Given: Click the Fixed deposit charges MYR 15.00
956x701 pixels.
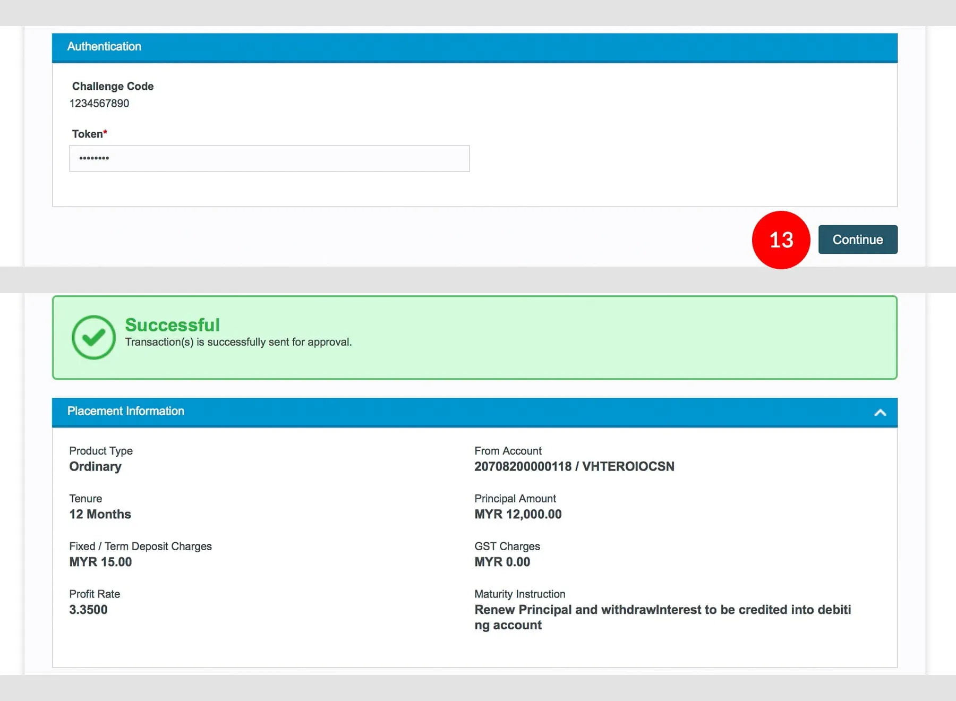Looking at the screenshot, I should [100, 562].
